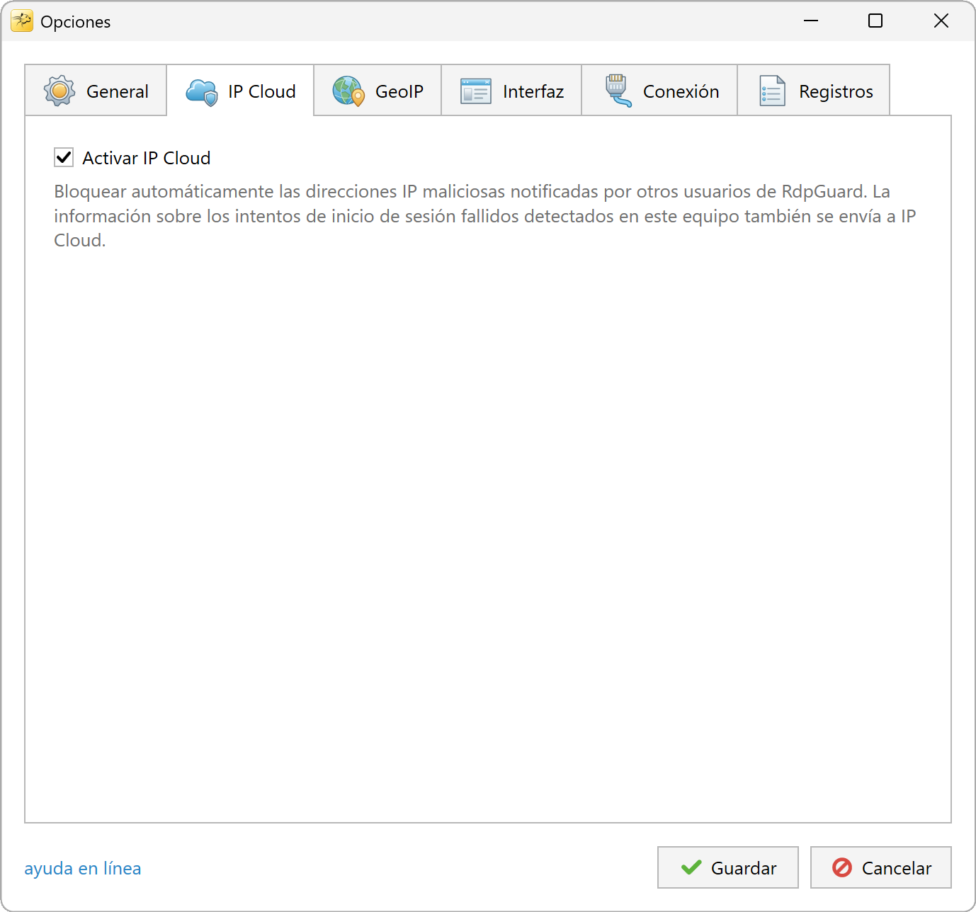Click the Interfaz window icon
This screenshot has height=912, width=976.
click(476, 91)
